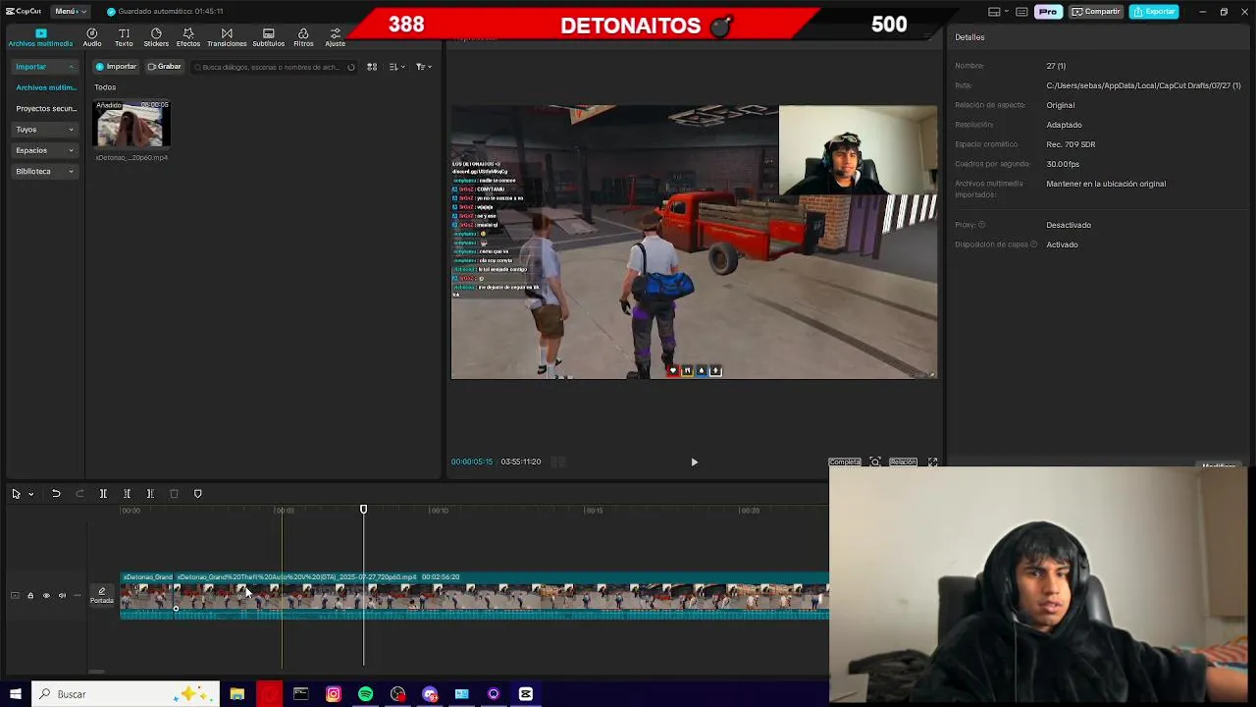Select Archivos multim... sidebar item
This screenshot has width=1256, height=707.
[x=46, y=87]
